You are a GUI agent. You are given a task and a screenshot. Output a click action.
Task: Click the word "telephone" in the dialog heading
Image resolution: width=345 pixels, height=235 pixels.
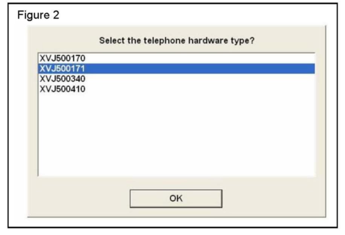point(162,41)
